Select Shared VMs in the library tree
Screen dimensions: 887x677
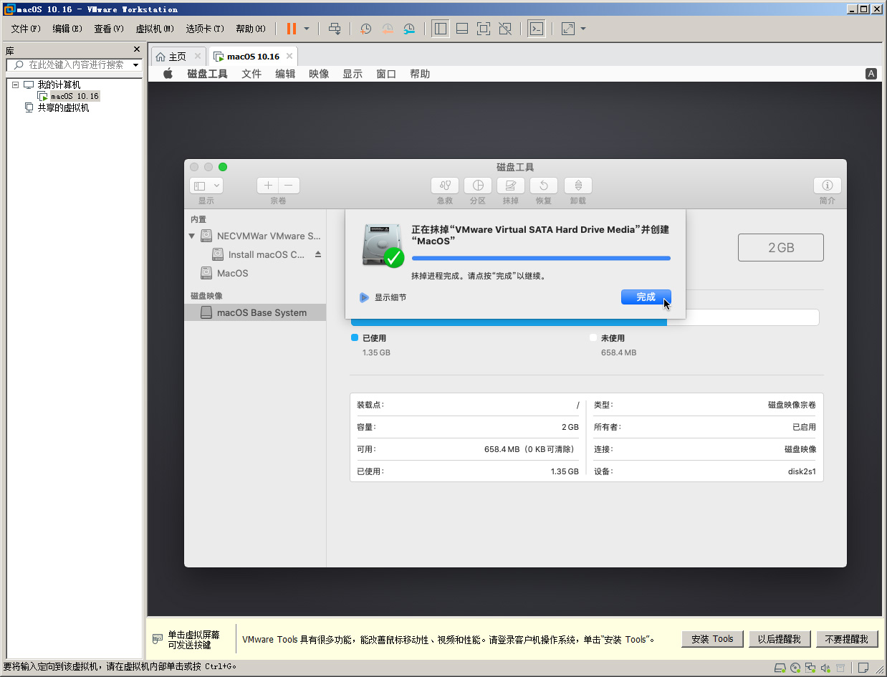point(63,108)
